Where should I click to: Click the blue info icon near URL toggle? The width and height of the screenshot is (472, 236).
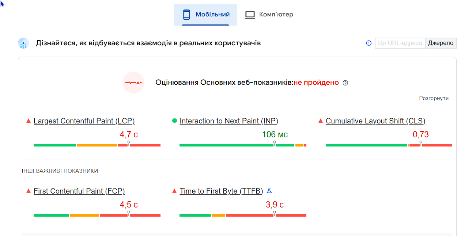click(x=369, y=43)
